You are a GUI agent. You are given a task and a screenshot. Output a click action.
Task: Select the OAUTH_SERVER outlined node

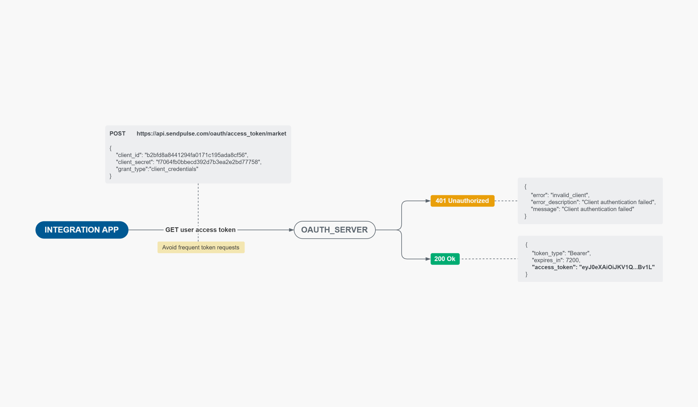click(334, 230)
